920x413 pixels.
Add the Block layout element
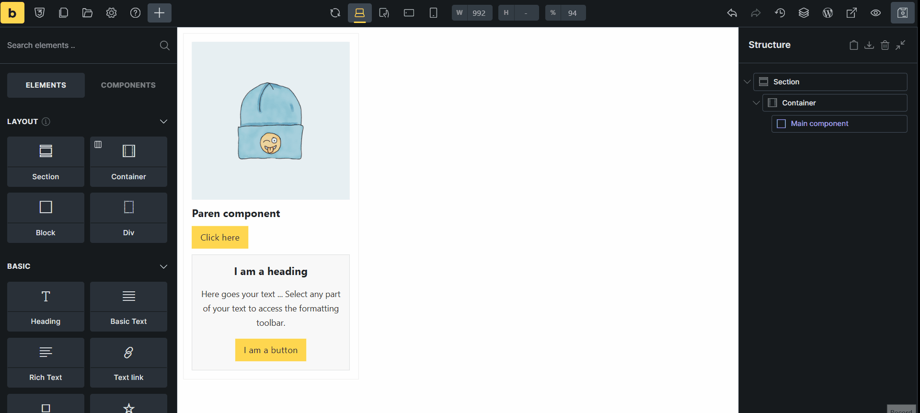46,218
